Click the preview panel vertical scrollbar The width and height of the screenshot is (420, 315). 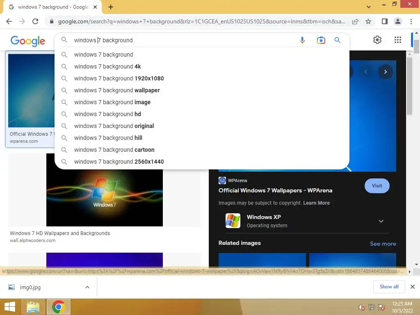[x=409, y=86]
